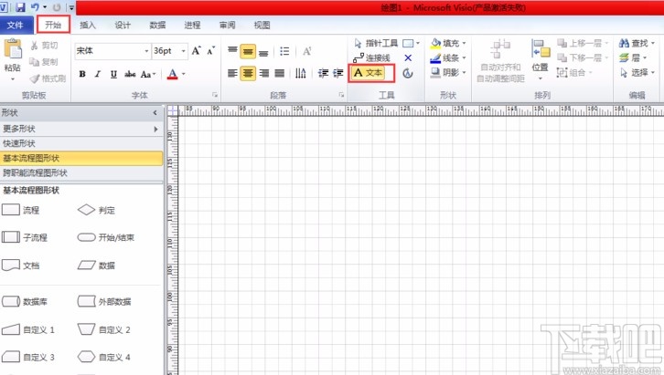664x375 pixels.
Task: Switch to the Review tab
Action: click(227, 25)
